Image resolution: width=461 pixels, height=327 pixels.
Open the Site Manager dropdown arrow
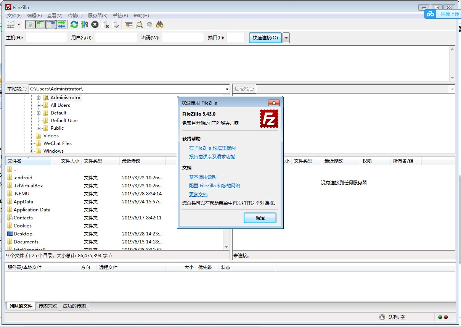coord(19,25)
